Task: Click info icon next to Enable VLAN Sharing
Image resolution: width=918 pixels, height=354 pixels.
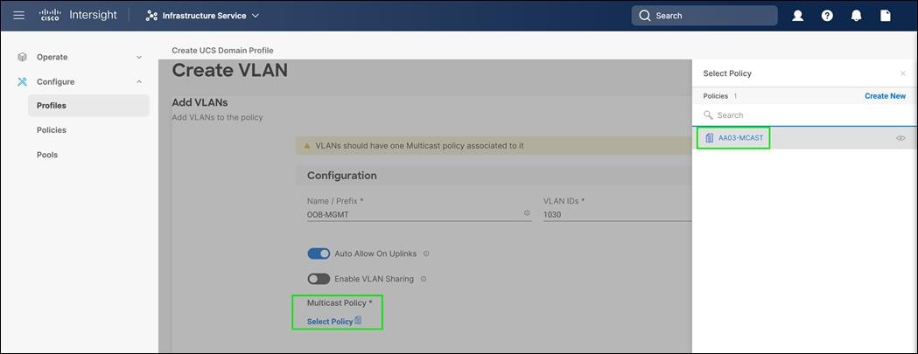Action: coord(424,279)
